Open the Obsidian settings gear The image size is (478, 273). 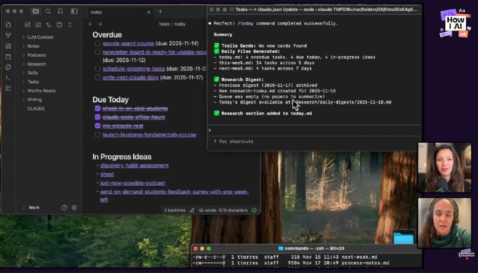74,207
